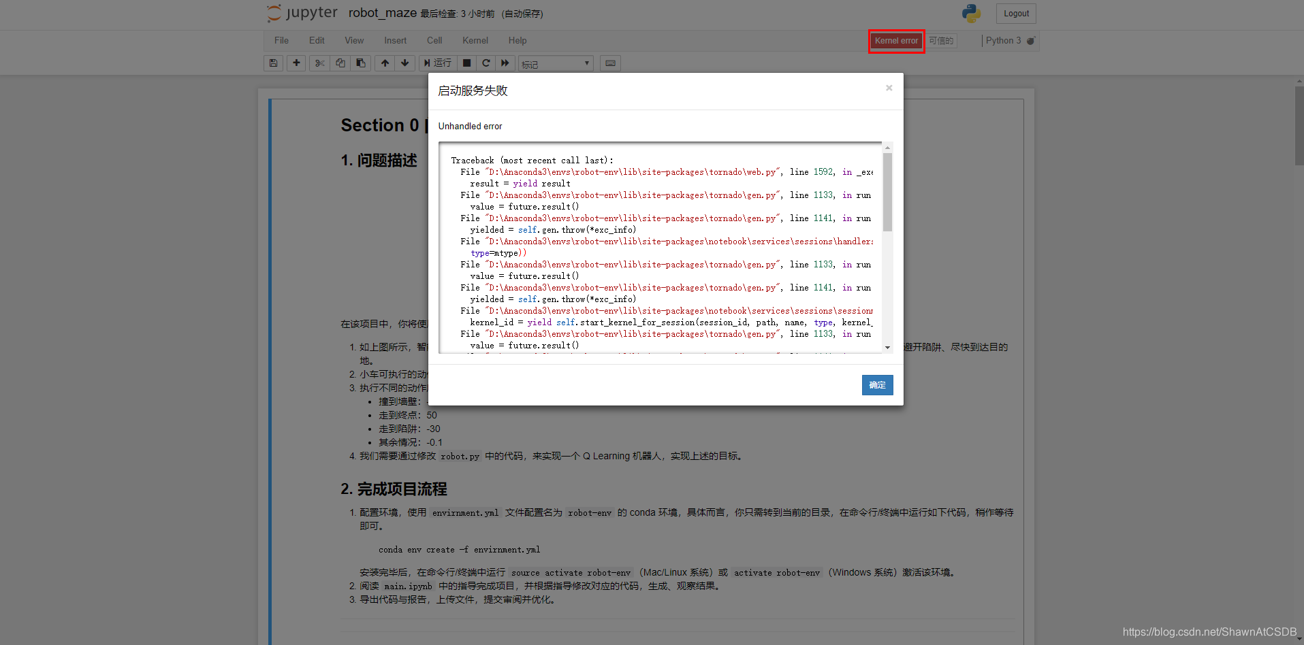Expand the File menu
The image size is (1304, 645).
coord(281,40)
